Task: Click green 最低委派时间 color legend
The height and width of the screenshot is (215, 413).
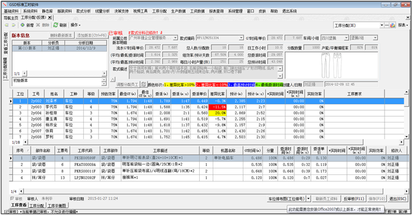Action: [269, 85]
